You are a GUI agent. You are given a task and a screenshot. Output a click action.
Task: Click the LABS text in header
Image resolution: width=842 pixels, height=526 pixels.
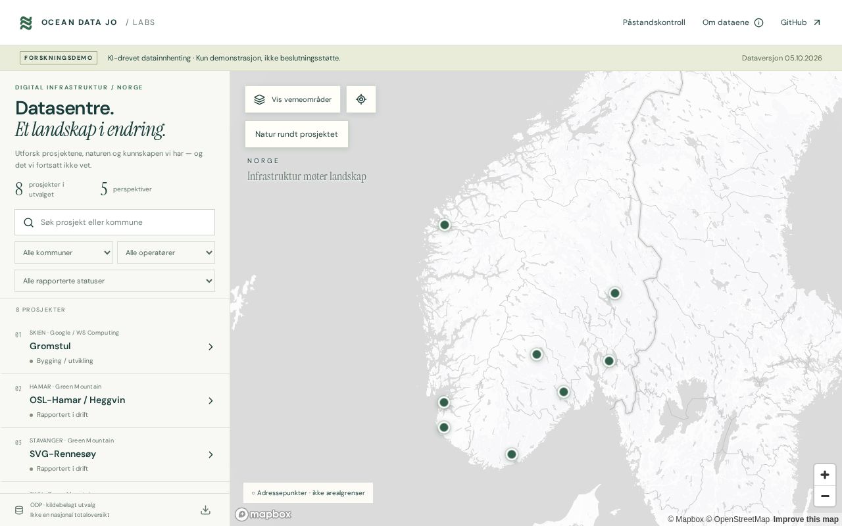[x=143, y=22]
